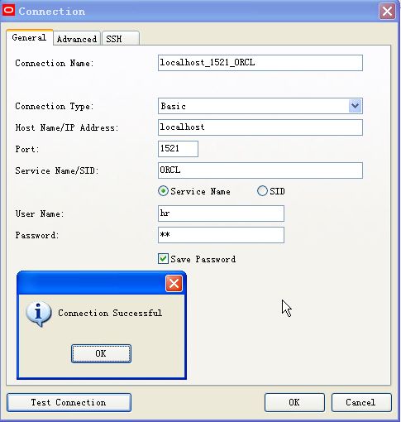Focus the Connection Name input field
This screenshot has height=422, width=401.
pyautogui.click(x=260, y=63)
